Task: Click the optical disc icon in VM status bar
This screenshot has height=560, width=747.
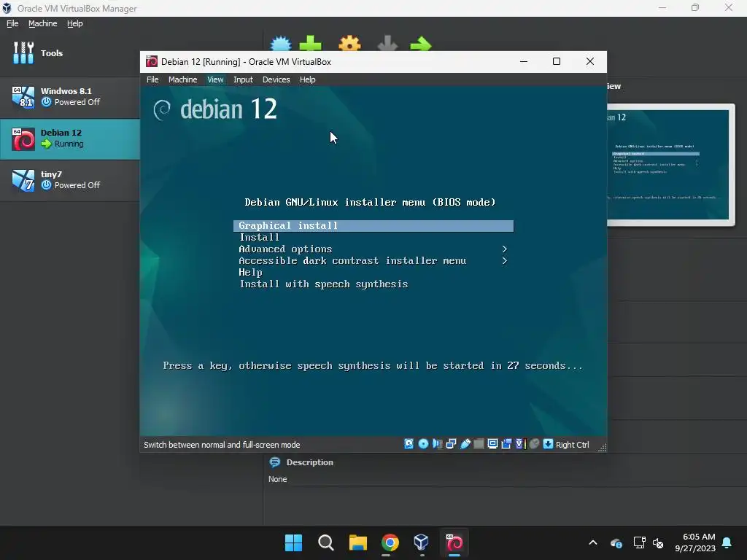Action: tap(423, 444)
